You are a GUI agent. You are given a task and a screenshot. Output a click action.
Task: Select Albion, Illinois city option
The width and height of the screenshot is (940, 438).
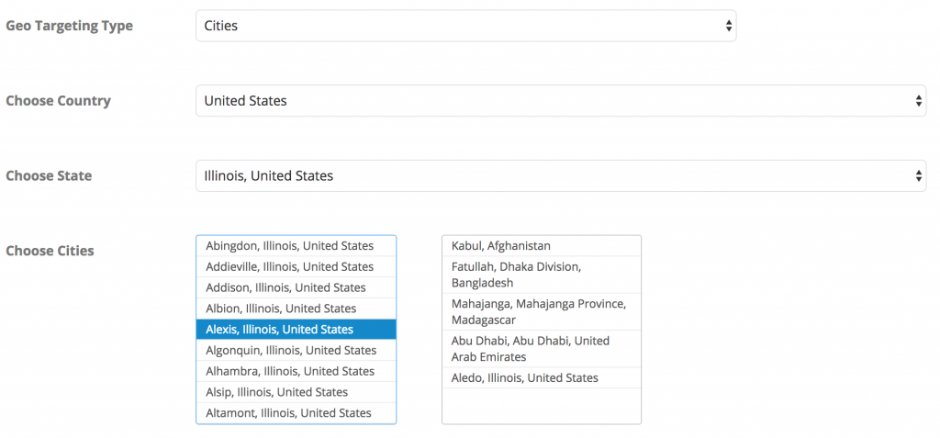(282, 309)
